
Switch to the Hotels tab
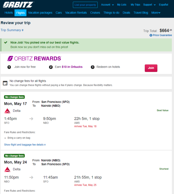pyautogui.click(x=9, y=13)
